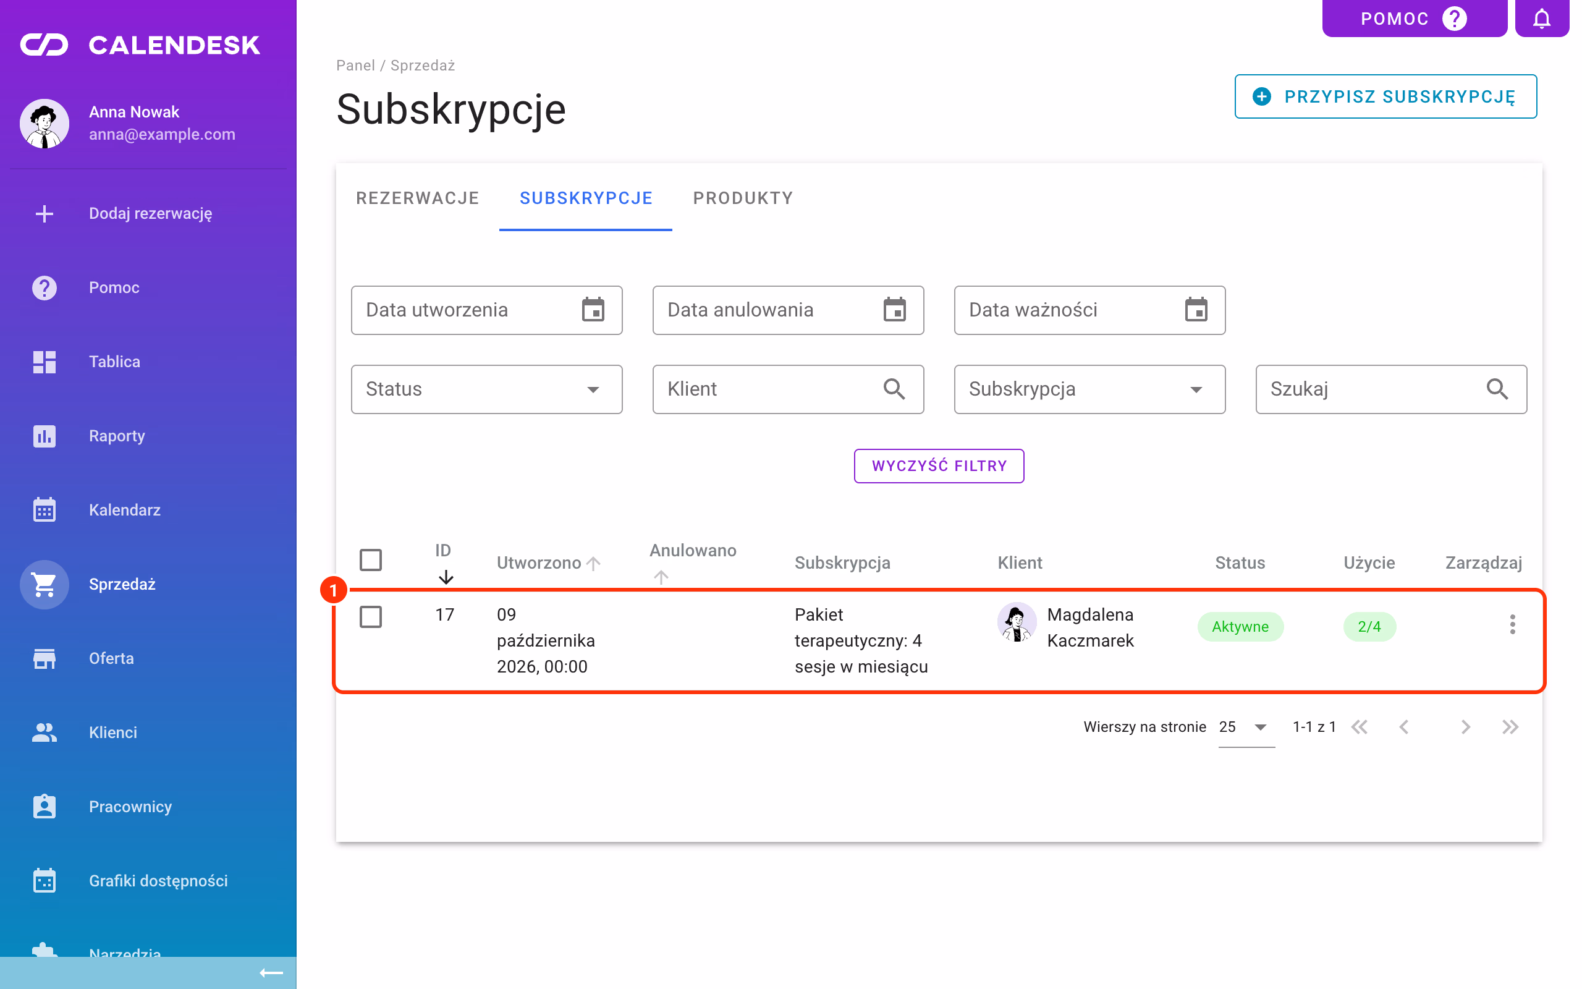Click the plus icon to add a reservation
The height and width of the screenshot is (989, 1582).
(44, 213)
